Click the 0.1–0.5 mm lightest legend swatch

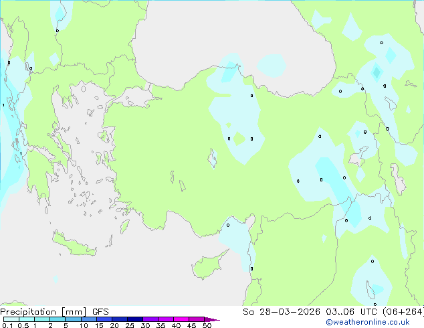pyautogui.click(x=11, y=319)
